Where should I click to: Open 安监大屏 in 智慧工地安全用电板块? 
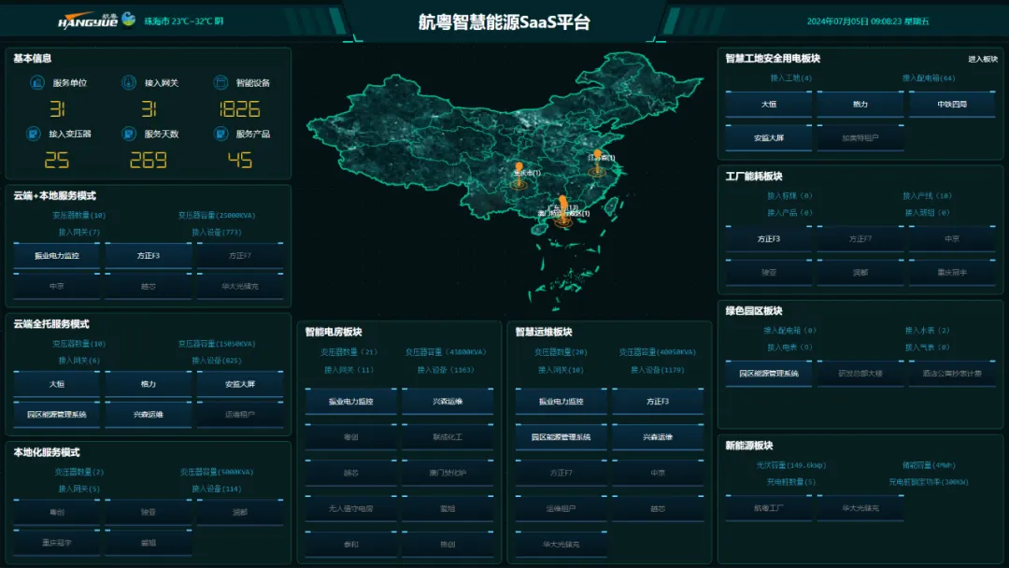(769, 137)
